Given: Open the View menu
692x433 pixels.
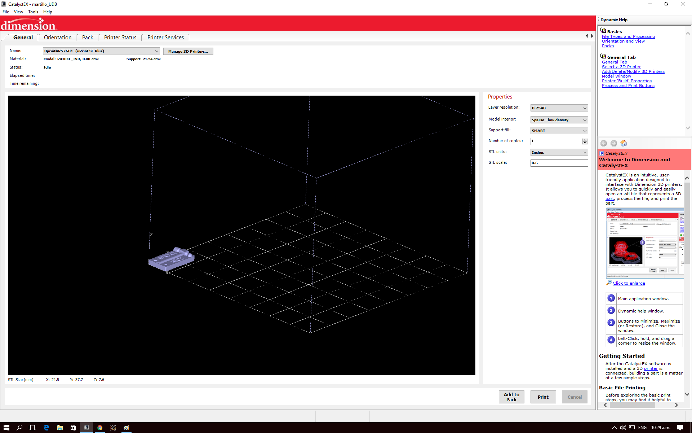Looking at the screenshot, I should [x=18, y=12].
